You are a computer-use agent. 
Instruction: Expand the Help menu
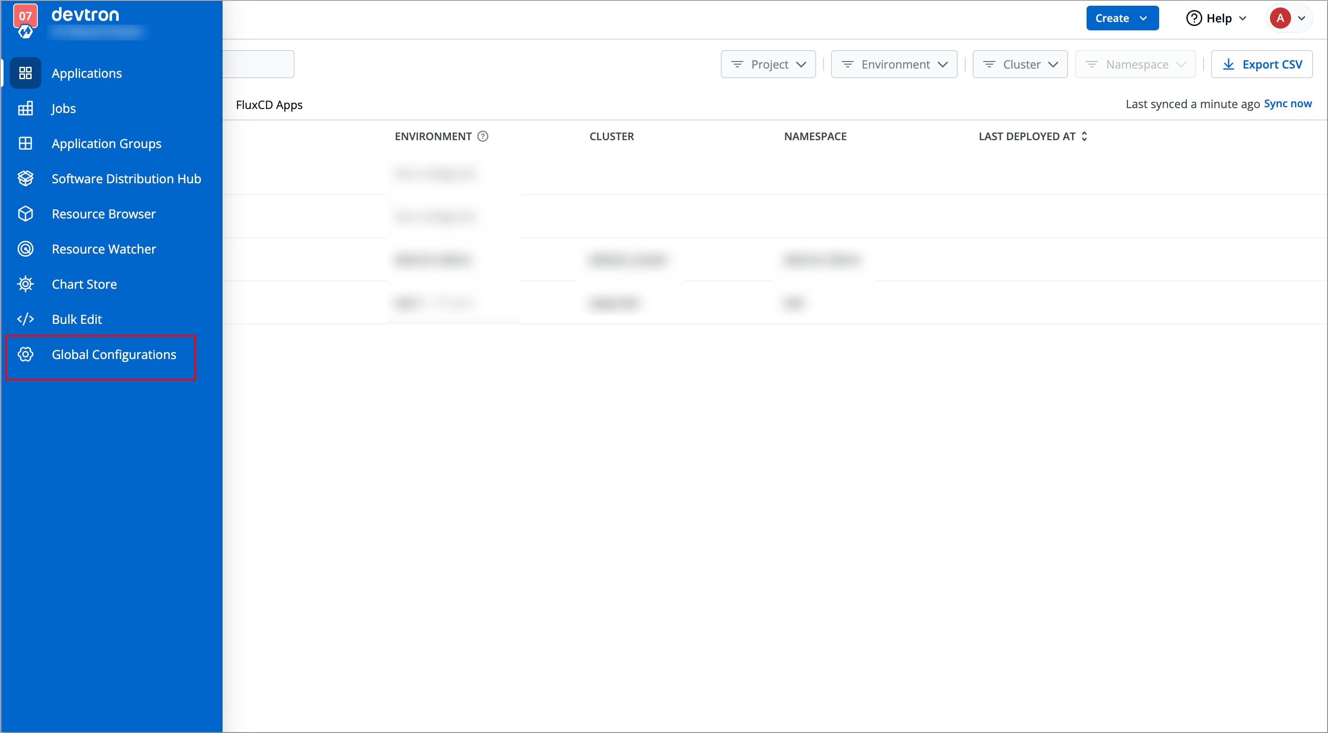1216,18
